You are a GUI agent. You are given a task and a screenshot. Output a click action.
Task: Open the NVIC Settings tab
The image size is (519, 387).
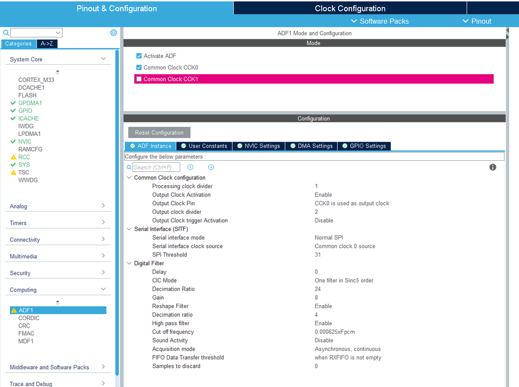pyautogui.click(x=259, y=146)
